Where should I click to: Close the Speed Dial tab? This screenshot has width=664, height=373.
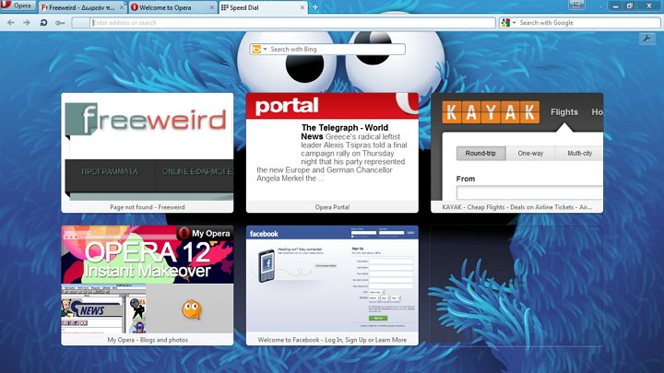click(302, 7)
